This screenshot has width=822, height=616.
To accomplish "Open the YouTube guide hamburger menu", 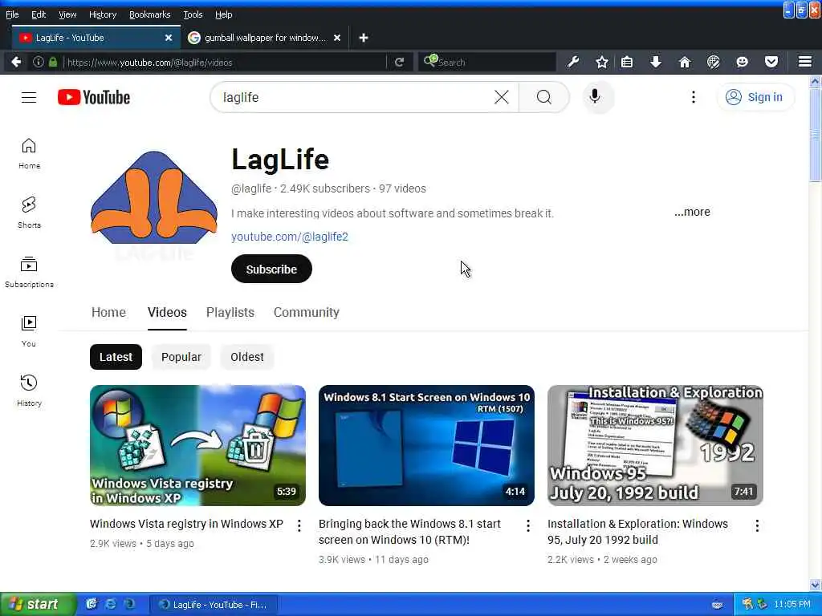I will click(29, 97).
